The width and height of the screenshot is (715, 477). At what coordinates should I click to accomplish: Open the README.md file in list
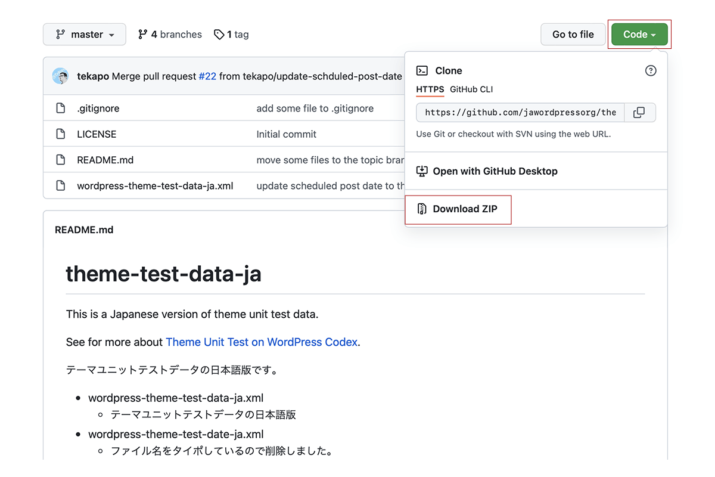point(105,160)
